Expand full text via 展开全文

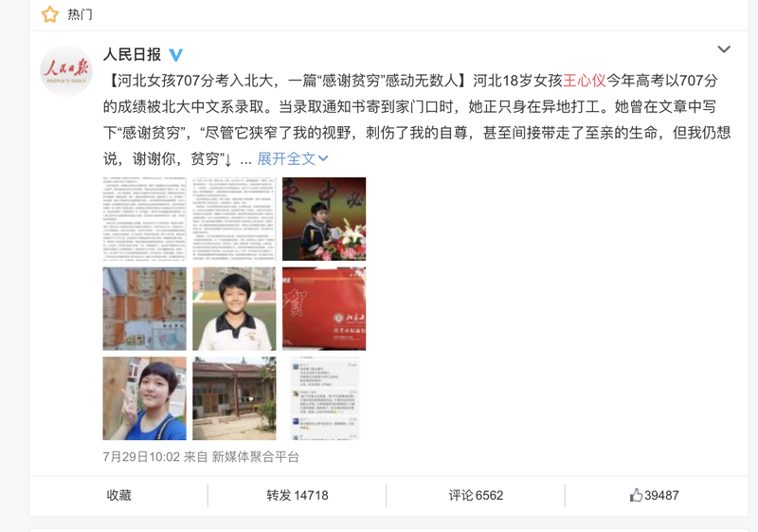[293, 158]
